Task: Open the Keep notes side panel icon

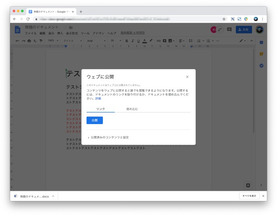Action: (261, 54)
